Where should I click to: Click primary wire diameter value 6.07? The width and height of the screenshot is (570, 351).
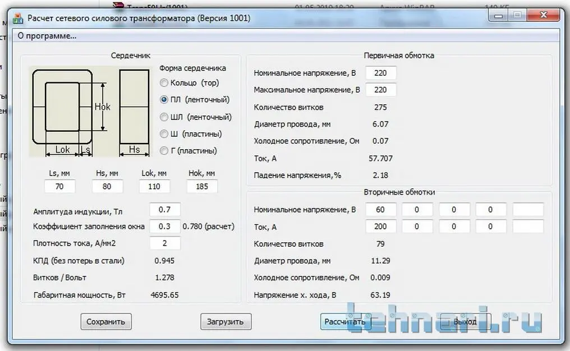pyautogui.click(x=380, y=124)
